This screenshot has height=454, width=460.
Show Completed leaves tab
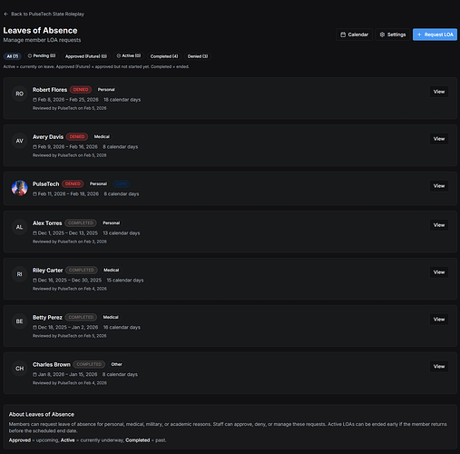(x=164, y=56)
